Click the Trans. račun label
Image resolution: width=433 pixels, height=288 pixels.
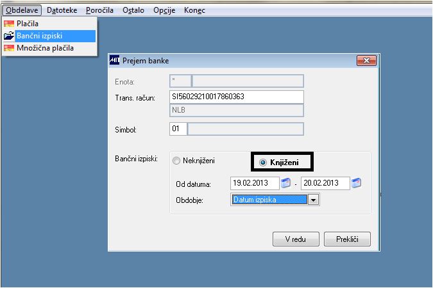coord(135,98)
